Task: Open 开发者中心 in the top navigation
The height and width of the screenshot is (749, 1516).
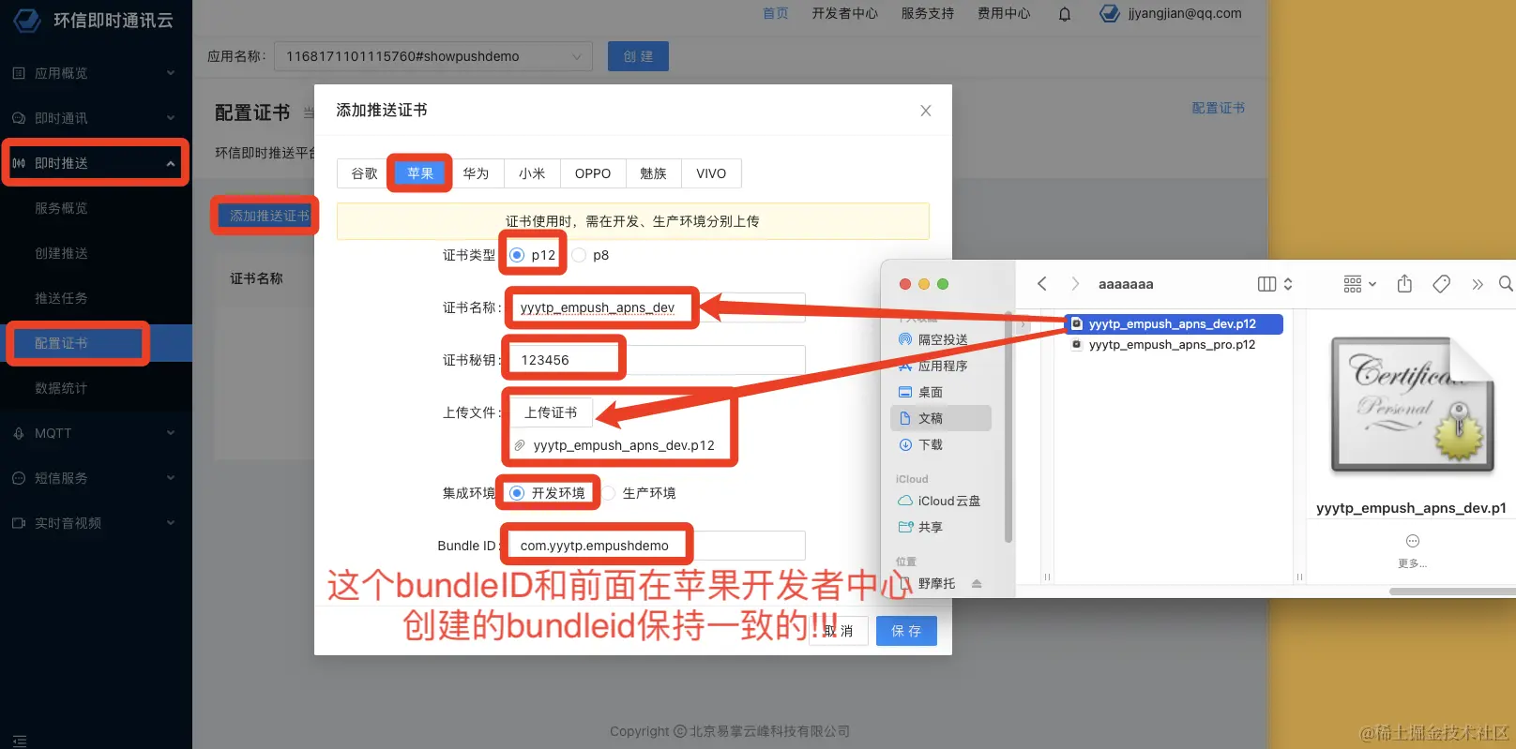Action: point(845,13)
